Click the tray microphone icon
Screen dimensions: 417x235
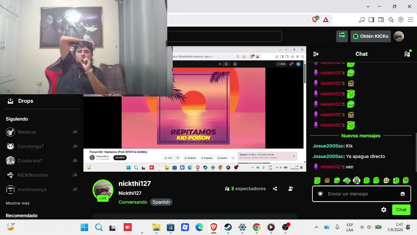click(338, 227)
